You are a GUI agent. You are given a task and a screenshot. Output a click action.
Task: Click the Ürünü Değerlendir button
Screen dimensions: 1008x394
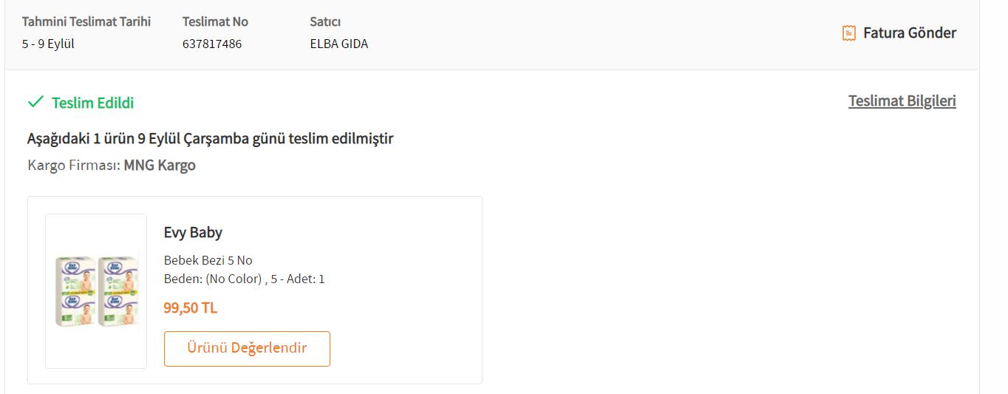pyautogui.click(x=247, y=348)
